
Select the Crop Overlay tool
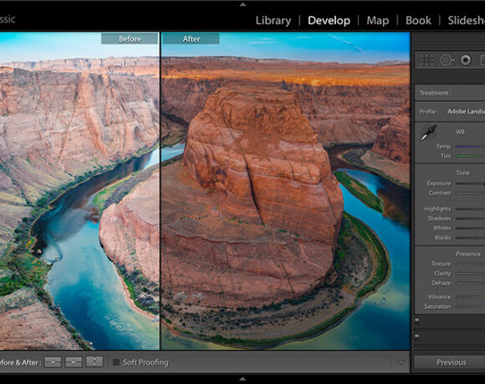coord(426,60)
